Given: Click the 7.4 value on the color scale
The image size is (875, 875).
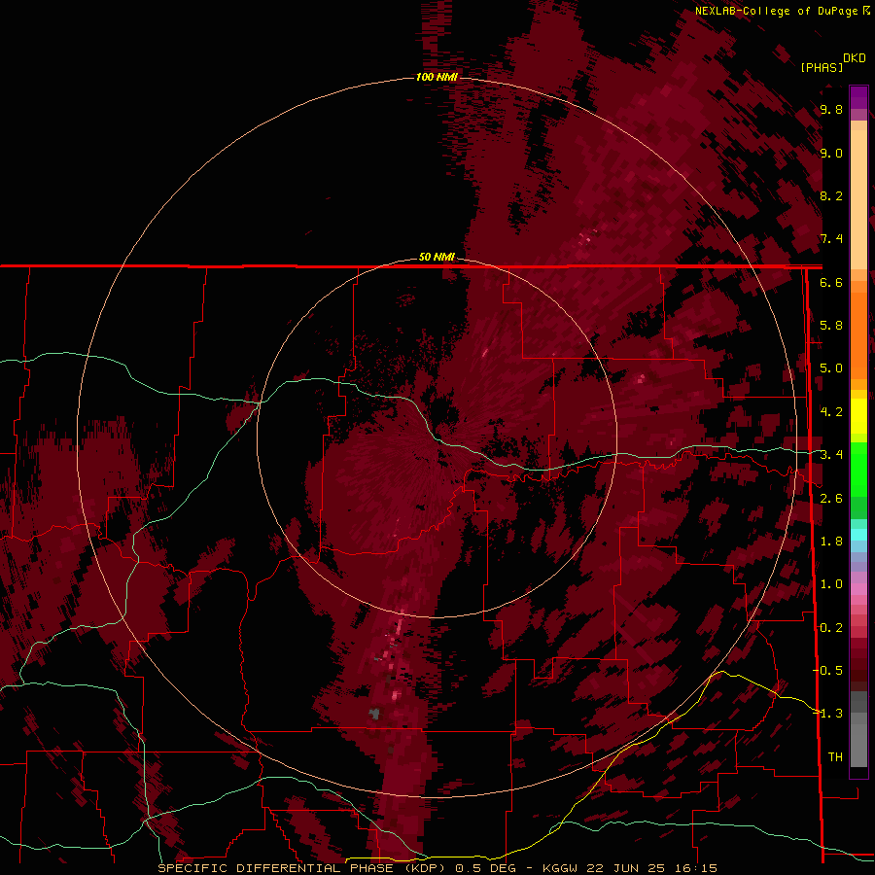Looking at the screenshot, I should [x=831, y=239].
